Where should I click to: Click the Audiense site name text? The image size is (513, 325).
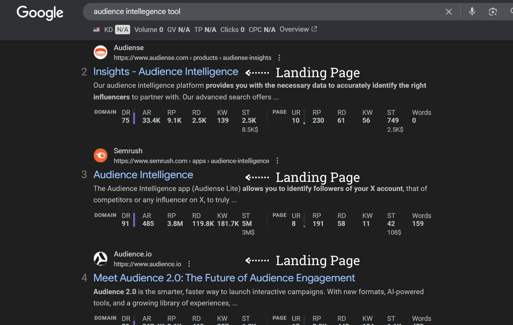coord(129,48)
